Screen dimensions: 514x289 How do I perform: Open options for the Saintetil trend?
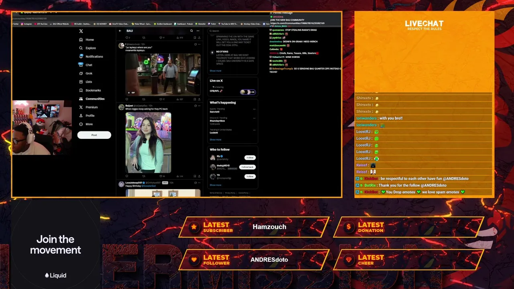255,109
